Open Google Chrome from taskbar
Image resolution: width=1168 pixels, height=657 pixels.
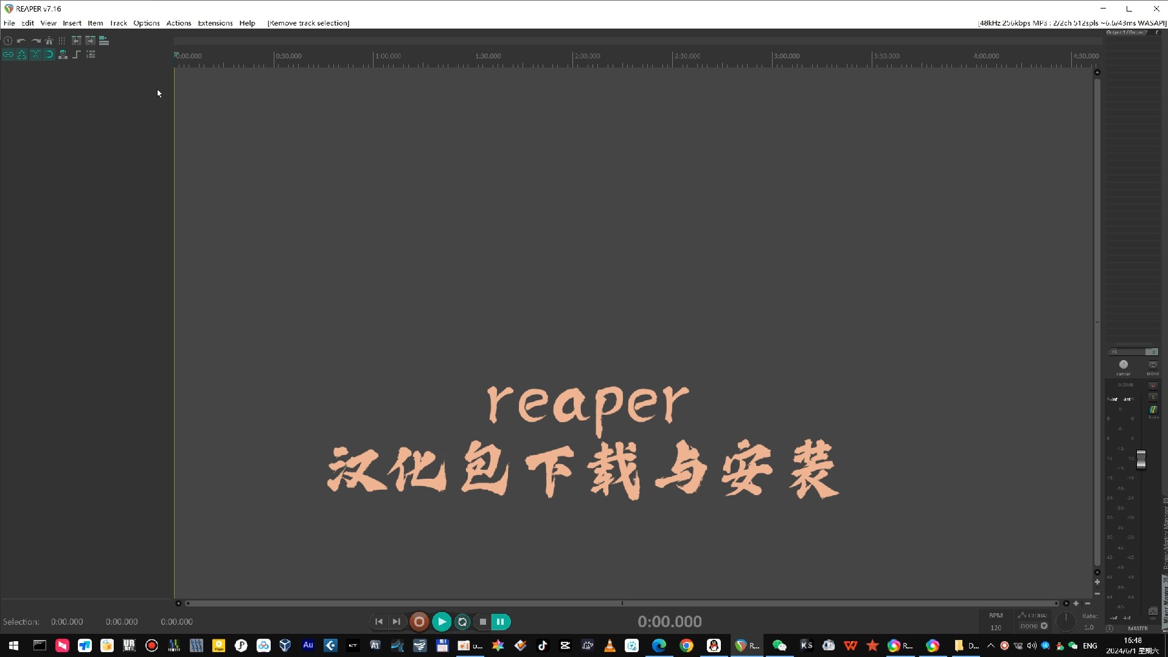tap(686, 645)
